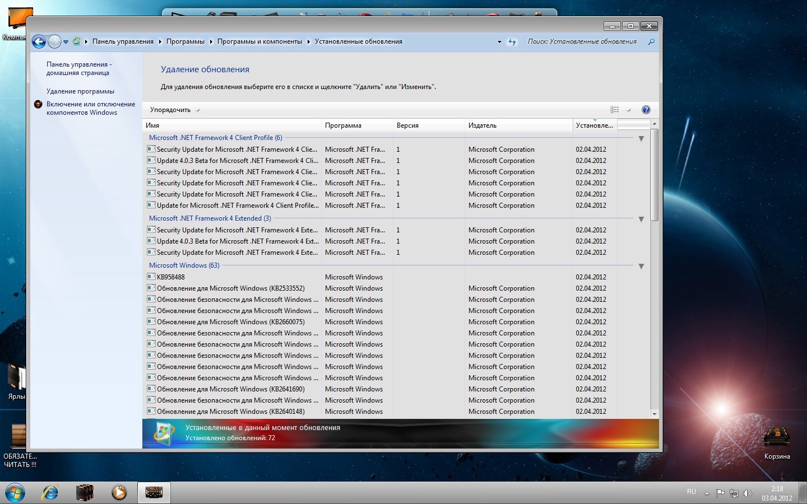Click the icon next to KB958488

(151, 277)
